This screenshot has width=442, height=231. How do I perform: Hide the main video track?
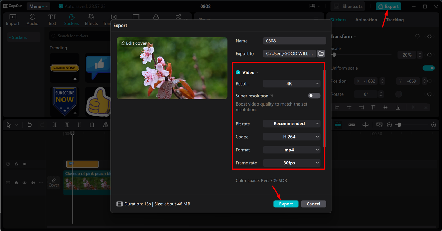pyautogui.click(x=25, y=183)
